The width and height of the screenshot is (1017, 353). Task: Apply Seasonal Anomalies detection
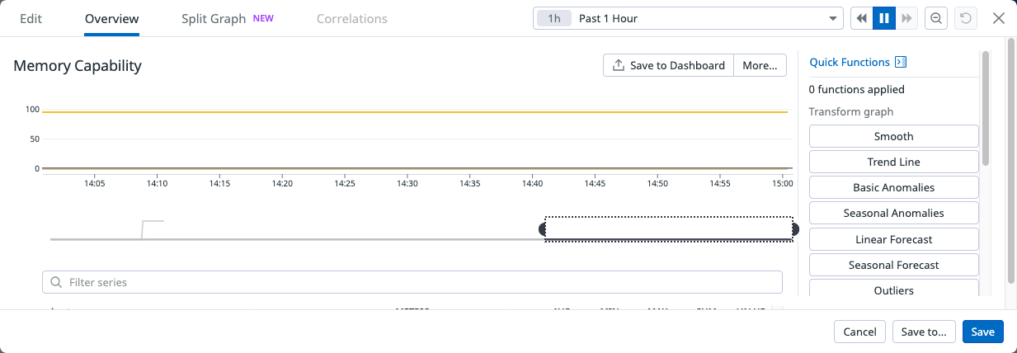893,213
